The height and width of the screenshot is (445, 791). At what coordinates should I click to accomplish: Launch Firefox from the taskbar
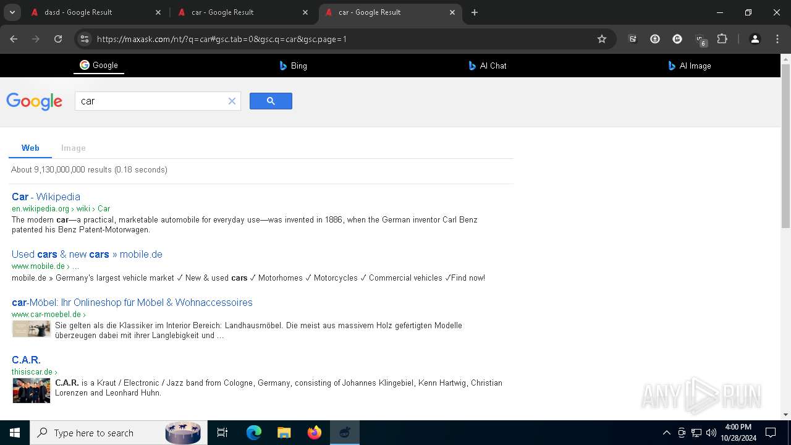click(x=315, y=433)
